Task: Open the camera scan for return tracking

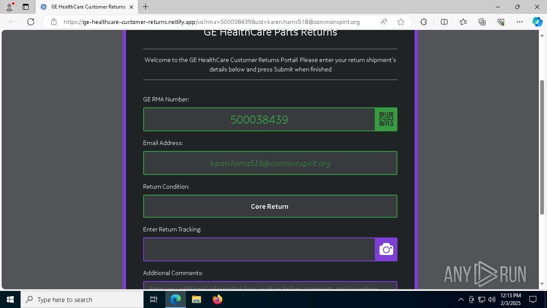Action: [386, 249]
